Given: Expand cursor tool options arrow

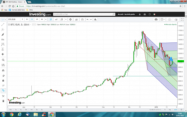Looking at the screenshot, I should 5,19.
